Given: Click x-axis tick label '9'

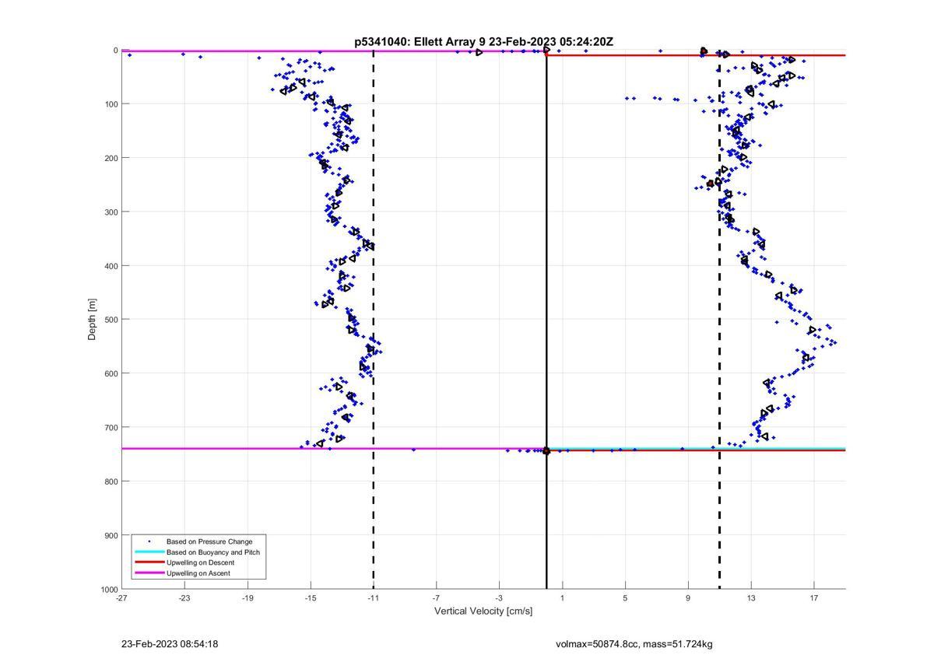Looking at the screenshot, I should click(688, 598).
